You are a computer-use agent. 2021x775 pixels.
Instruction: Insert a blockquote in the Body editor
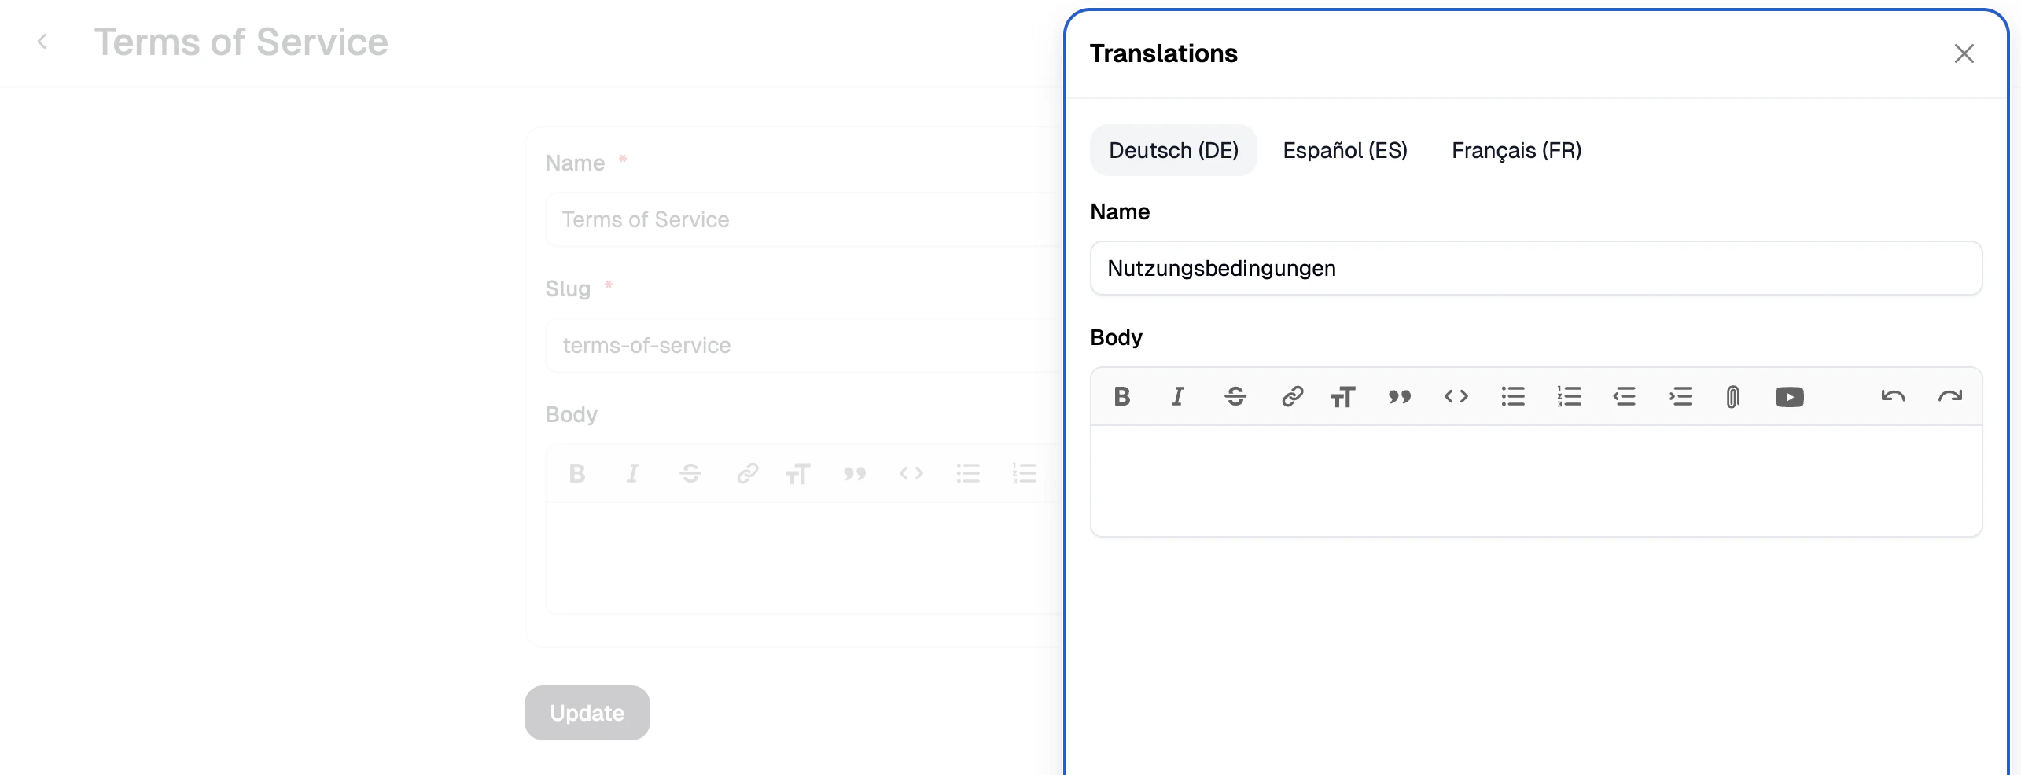pyautogui.click(x=1400, y=396)
